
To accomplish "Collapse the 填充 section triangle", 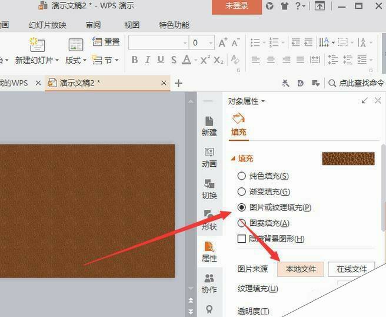I will (x=233, y=158).
